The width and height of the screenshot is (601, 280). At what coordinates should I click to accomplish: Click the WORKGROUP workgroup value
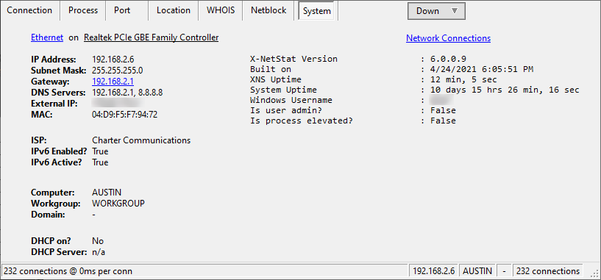(x=118, y=204)
